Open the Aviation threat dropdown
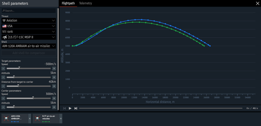The width and height of the screenshot is (261, 126). click(x=29, y=21)
